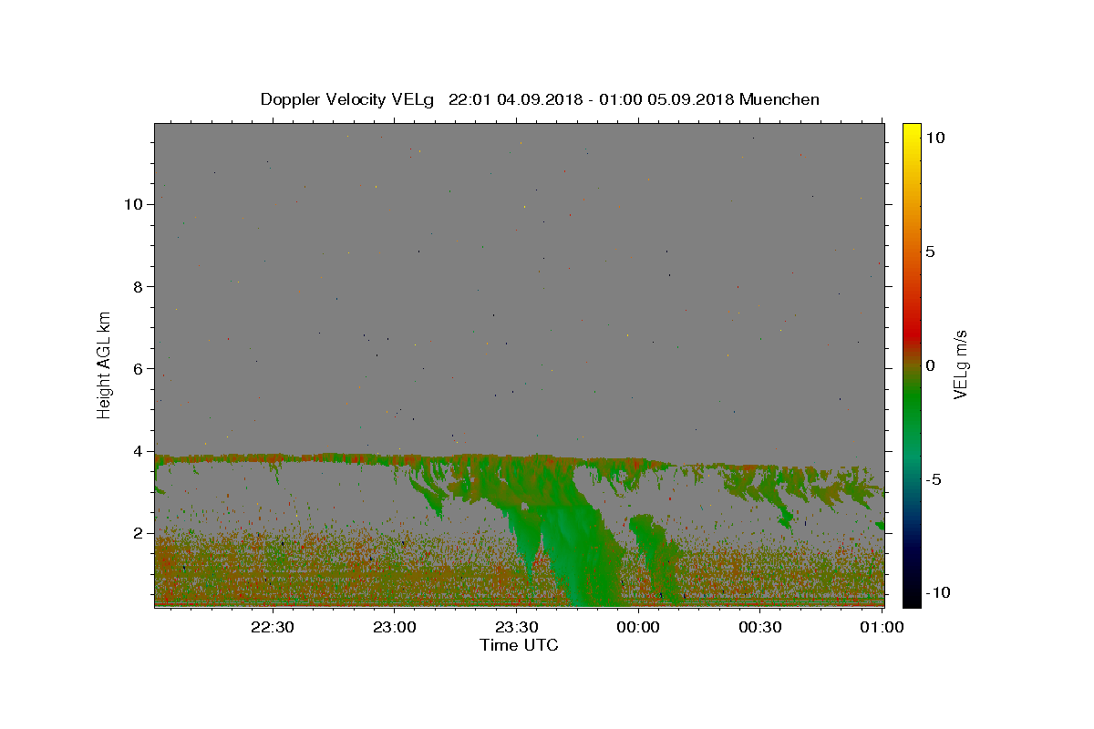1094x729 pixels.
Task: Click the colorbar value 0 label
Action: (930, 365)
